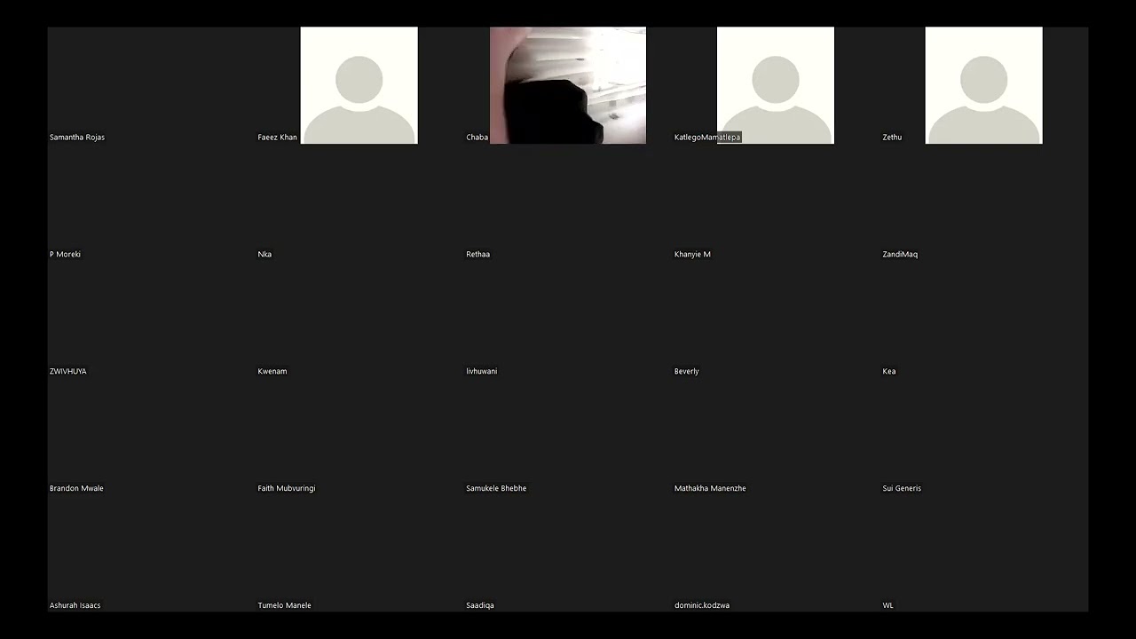Image resolution: width=1136 pixels, height=639 pixels.
Task: Click the name label Brandon Mwale
Action: [76, 489]
